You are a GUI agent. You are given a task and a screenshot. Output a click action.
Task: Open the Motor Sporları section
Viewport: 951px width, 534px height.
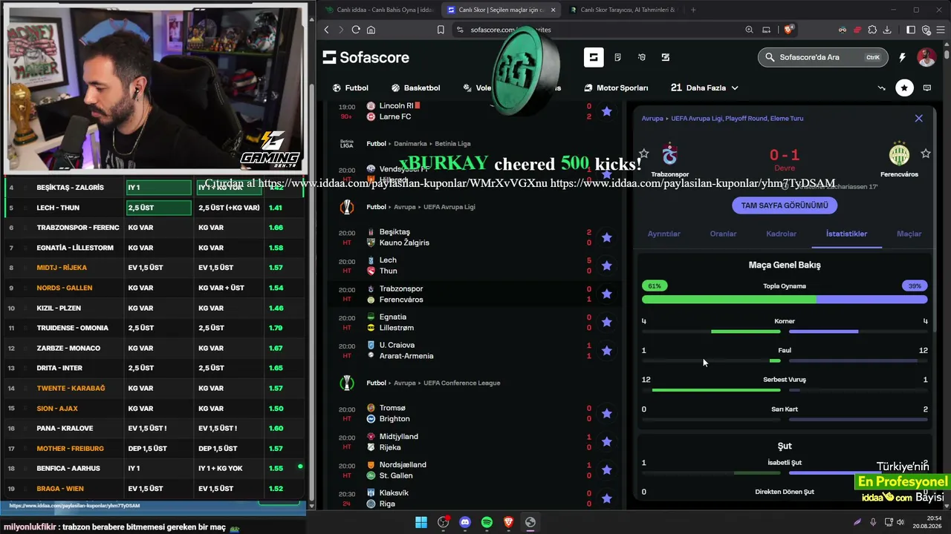pos(616,88)
